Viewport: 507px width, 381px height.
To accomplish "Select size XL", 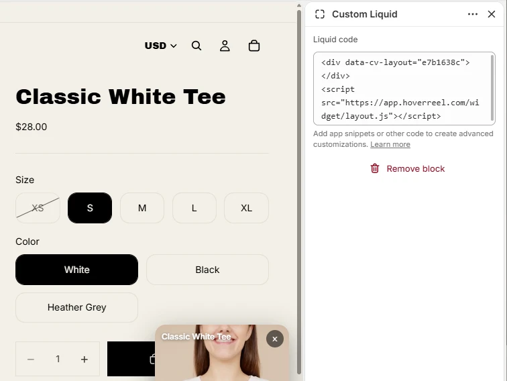I will 246,208.
